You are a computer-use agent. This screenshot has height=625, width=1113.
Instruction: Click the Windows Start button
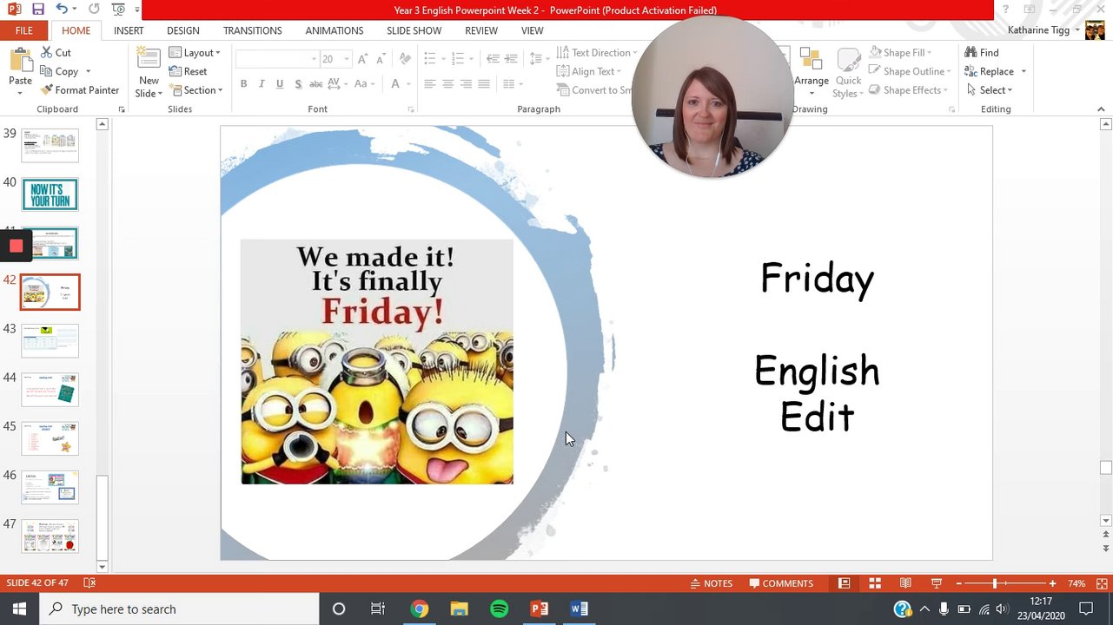pos(19,609)
